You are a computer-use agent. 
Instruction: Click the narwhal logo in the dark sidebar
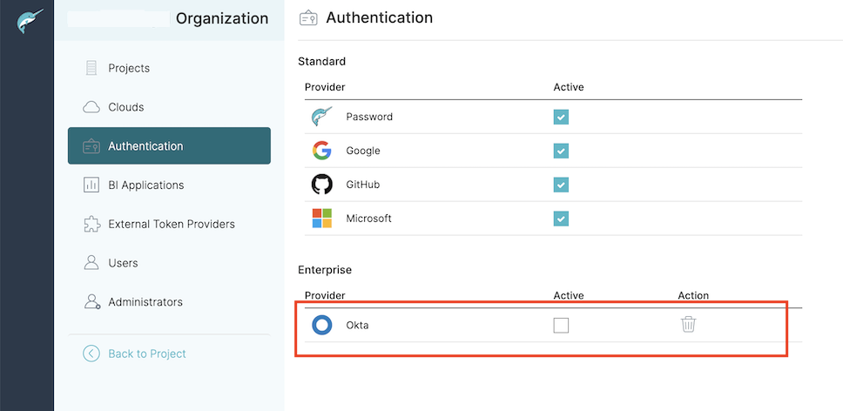click(x=30, y=22)
